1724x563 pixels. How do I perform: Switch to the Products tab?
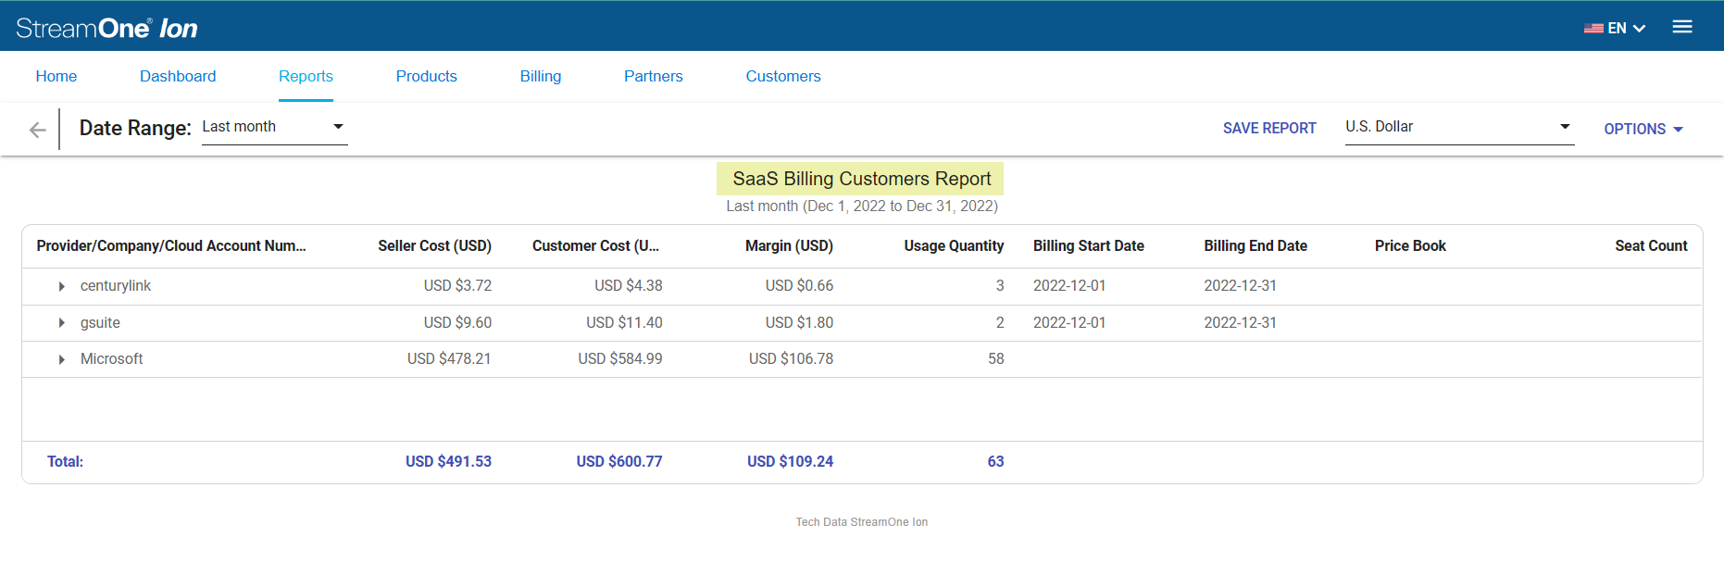[427, 76]
